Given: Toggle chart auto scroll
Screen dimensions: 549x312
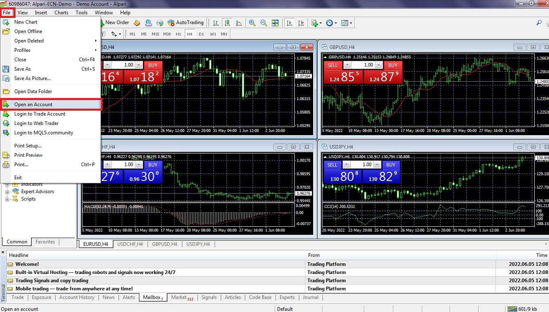Looking at the screenshot, I should [x=289, y=23].
